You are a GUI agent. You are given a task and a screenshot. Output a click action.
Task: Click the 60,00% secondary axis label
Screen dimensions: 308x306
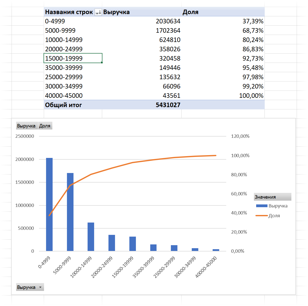tap(239, 194)
